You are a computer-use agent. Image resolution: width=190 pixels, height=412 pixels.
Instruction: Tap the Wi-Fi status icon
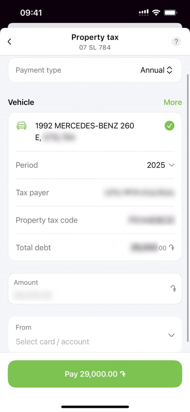click(156, 13)
